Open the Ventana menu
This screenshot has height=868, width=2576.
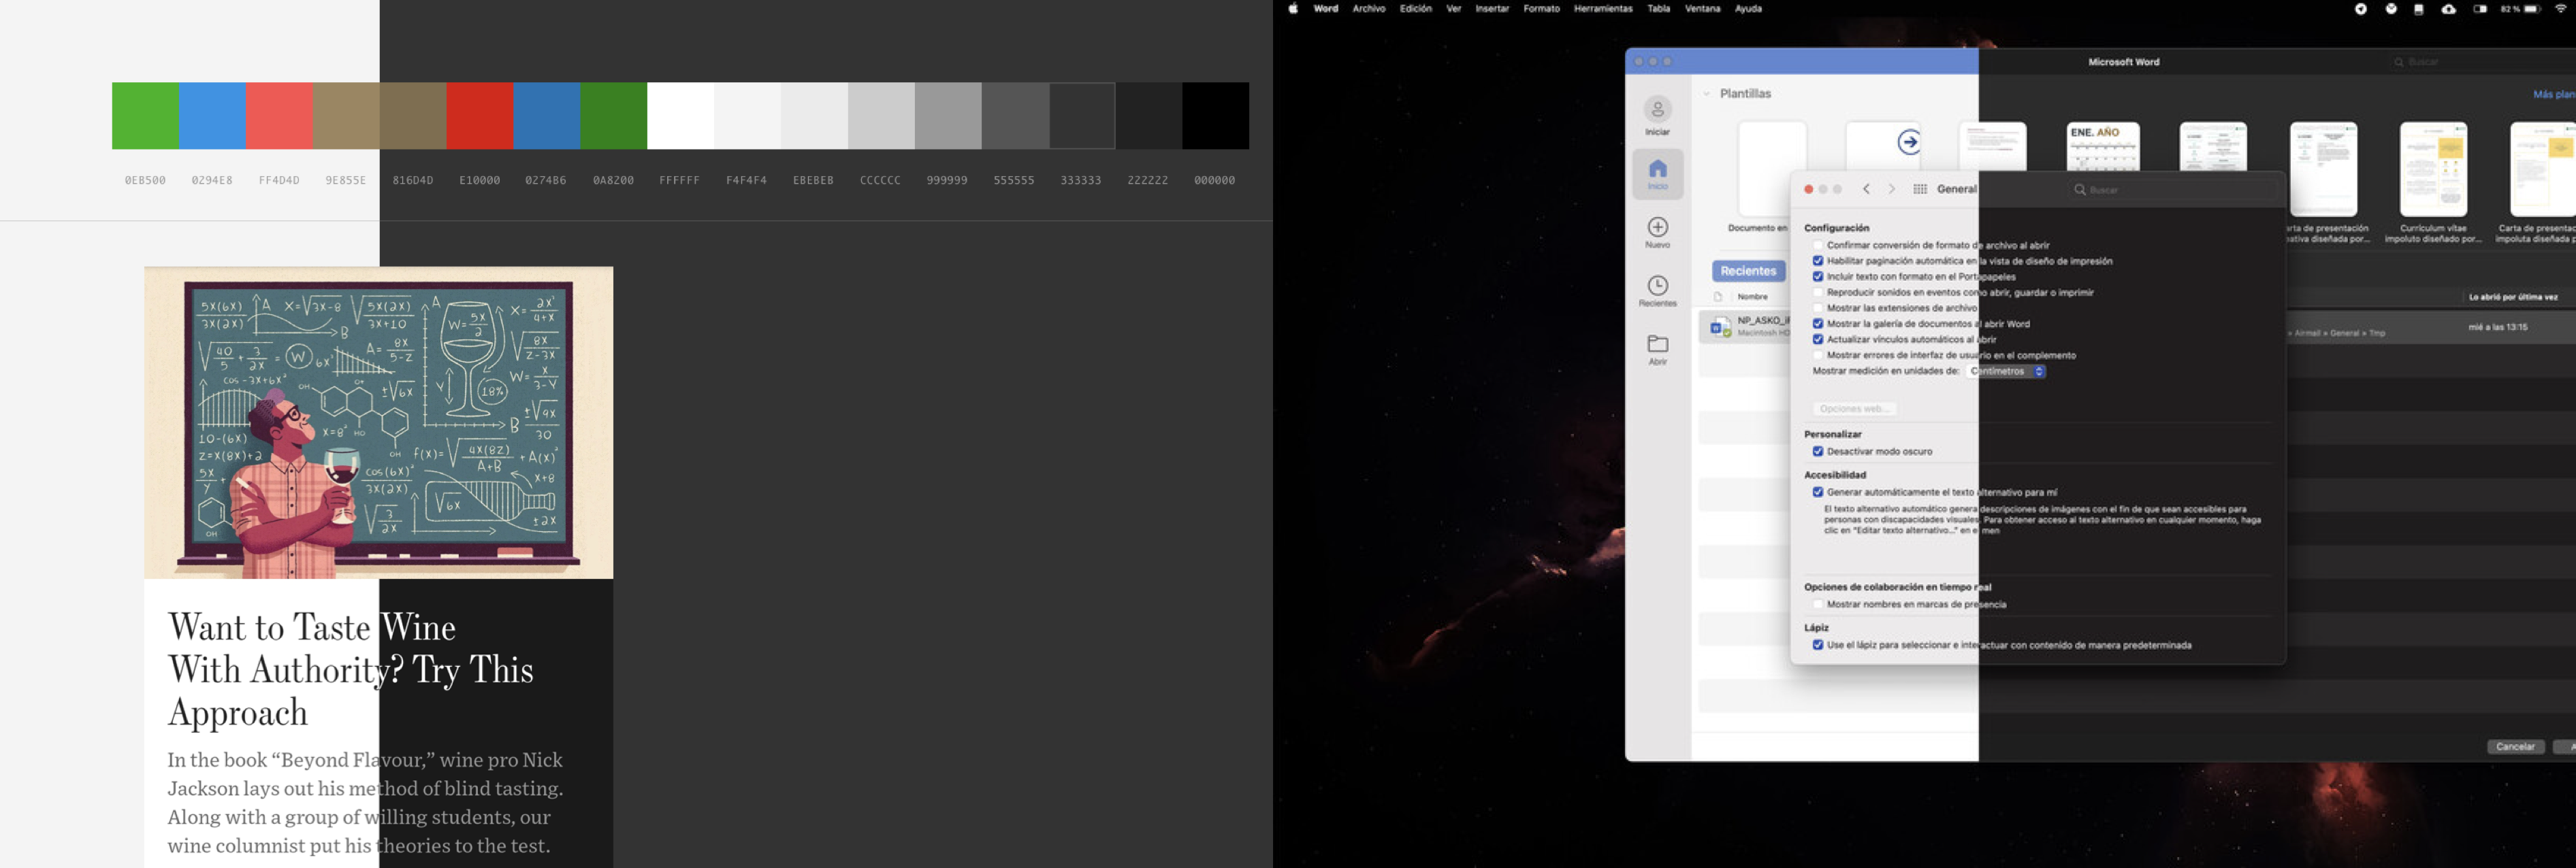click(x=1702, y=9)
